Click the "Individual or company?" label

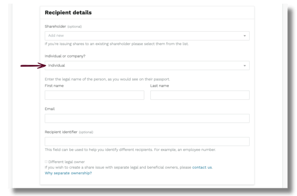66,56
